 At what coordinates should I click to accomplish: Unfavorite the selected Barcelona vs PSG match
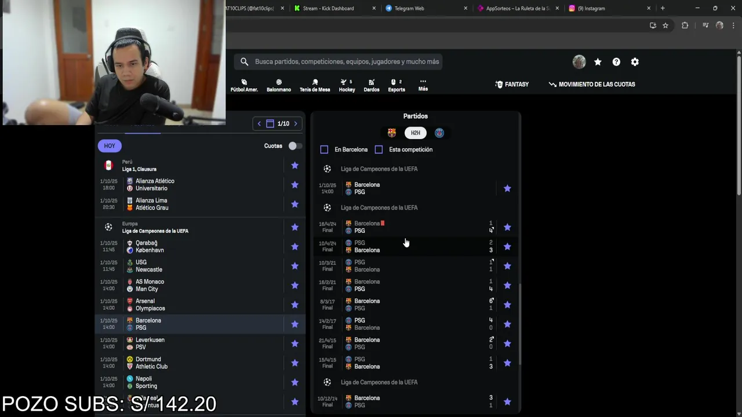[x=294, y=324]
